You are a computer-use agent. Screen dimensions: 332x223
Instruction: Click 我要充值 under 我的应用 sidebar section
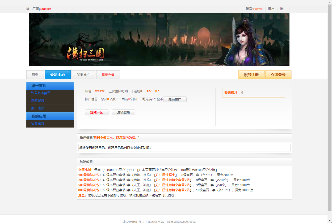coord(37,124)
